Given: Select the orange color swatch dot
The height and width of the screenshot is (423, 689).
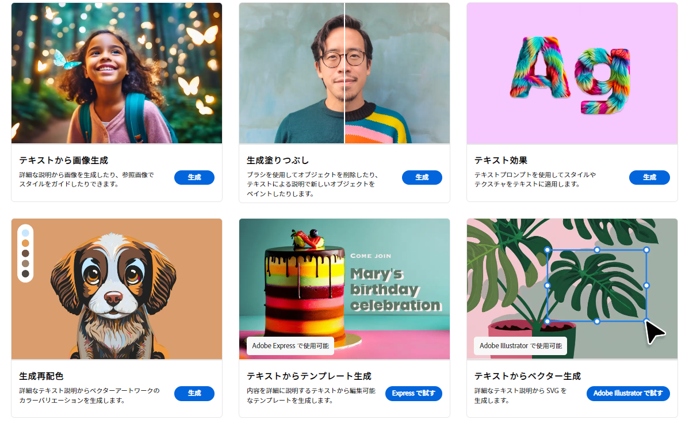Looking at the screenshot, I should (25, 243).
